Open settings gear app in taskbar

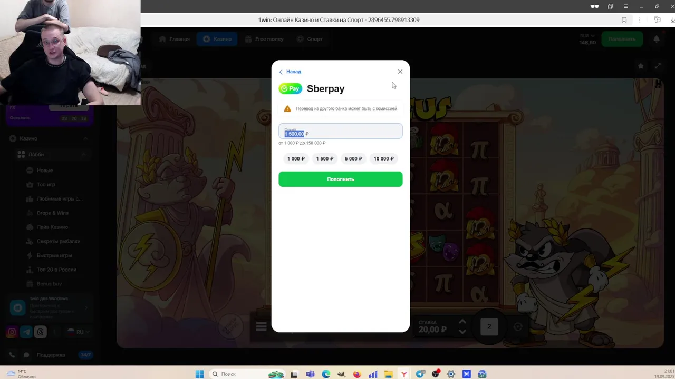click(451, 374)
